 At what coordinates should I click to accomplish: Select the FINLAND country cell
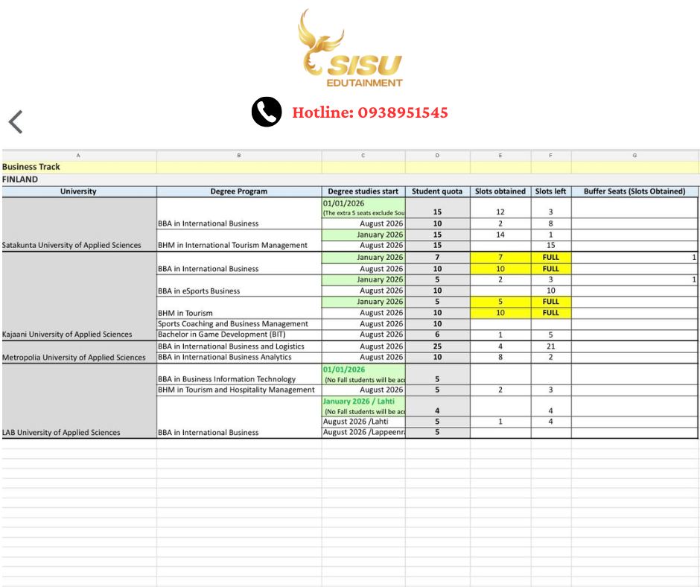click(x=79, y=180)
